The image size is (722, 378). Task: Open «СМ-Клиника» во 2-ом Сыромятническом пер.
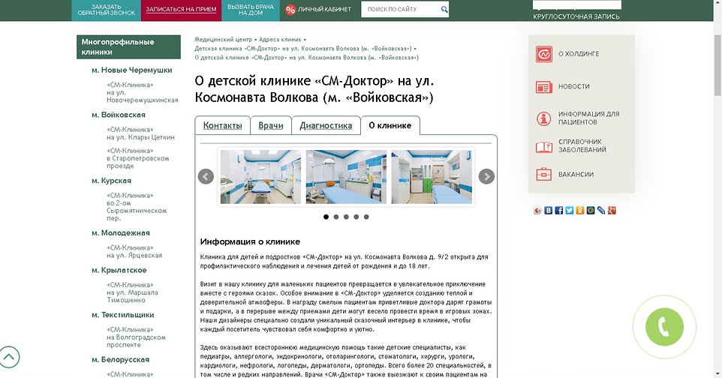[137, 207]
